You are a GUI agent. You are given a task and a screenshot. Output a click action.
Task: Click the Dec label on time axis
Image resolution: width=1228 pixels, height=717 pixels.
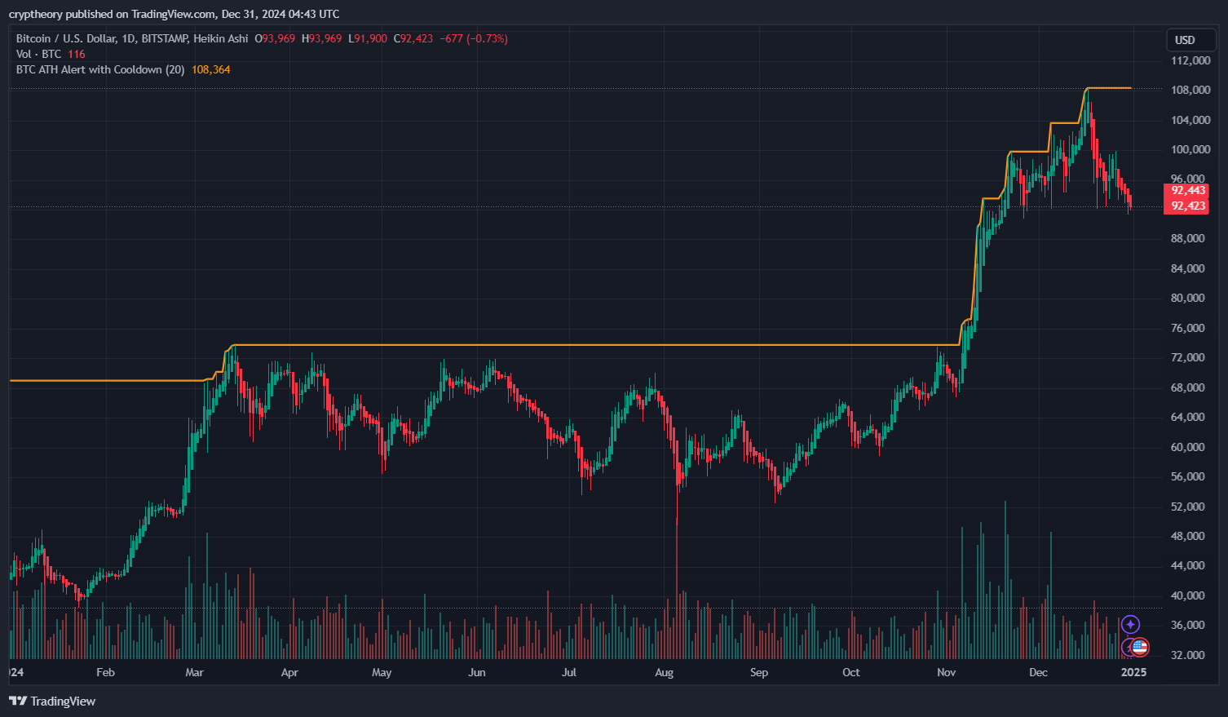[x=1038, y=672]
